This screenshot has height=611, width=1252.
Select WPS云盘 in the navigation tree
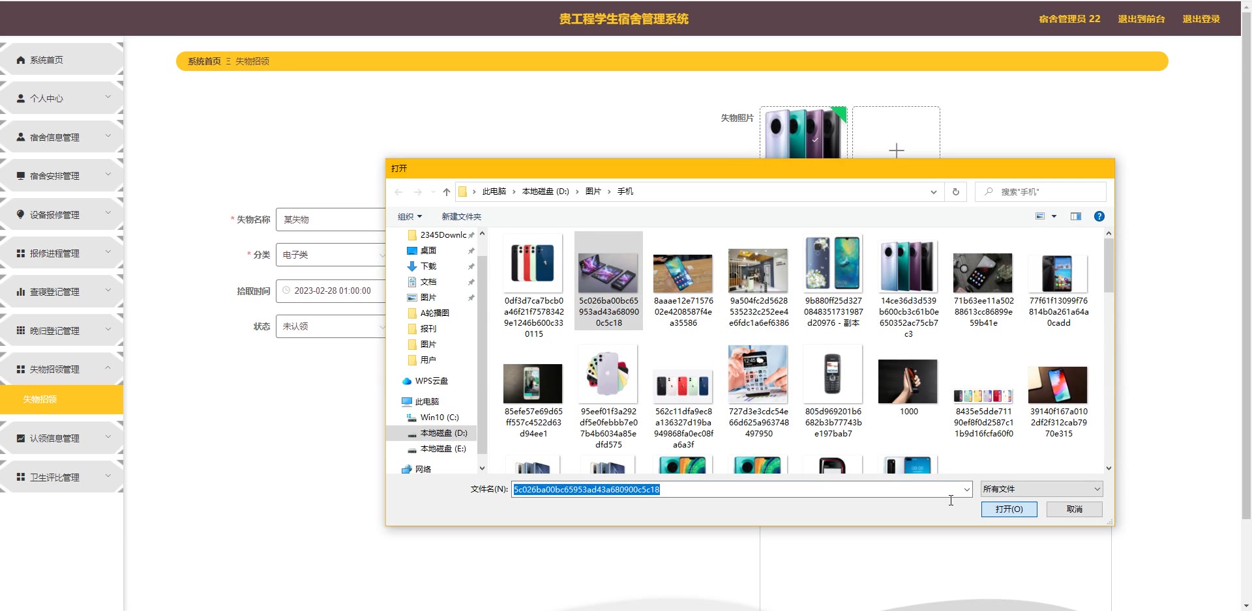coord(431,380)
